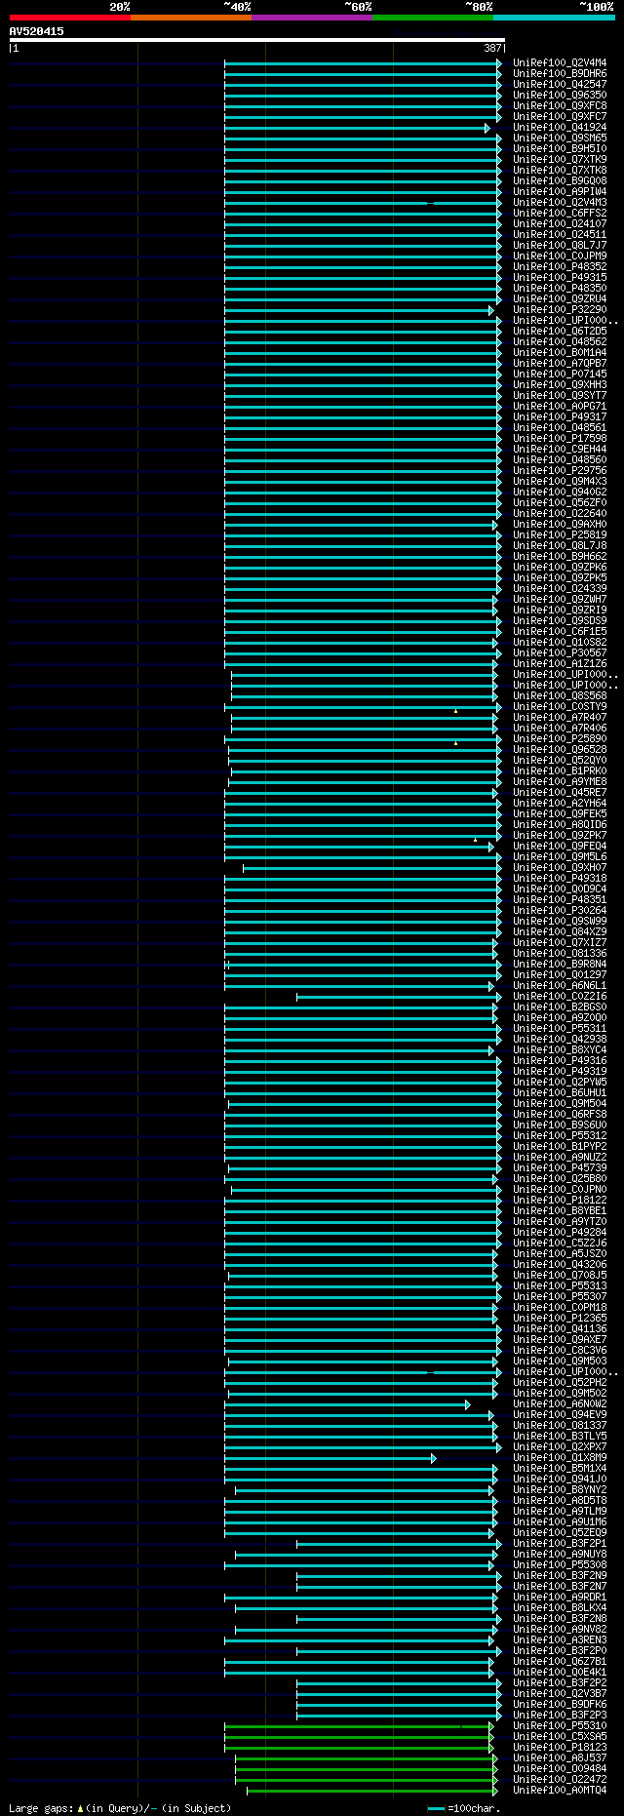This screenshot has height=1816, width=624.
Task: Select label UniRef100_A6N0W2
Action: click(x=560, y=1403)
